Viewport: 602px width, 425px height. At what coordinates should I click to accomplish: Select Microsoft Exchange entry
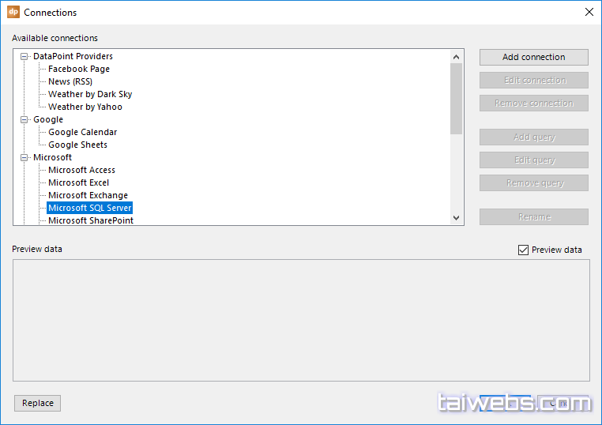click(88, 196)
